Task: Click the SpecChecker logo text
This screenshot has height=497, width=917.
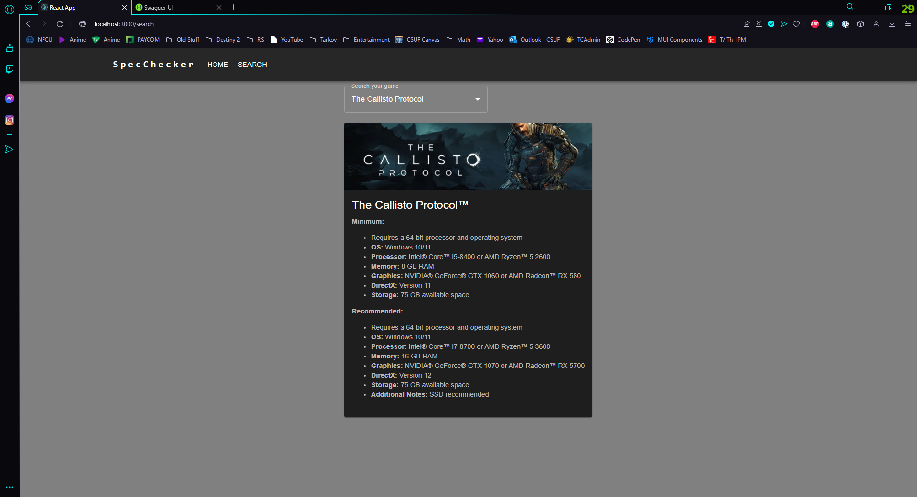Action: [153, 65]
